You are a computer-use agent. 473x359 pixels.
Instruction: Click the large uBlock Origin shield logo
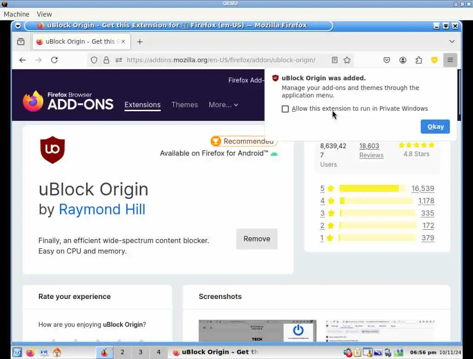(x=53, y=150)
